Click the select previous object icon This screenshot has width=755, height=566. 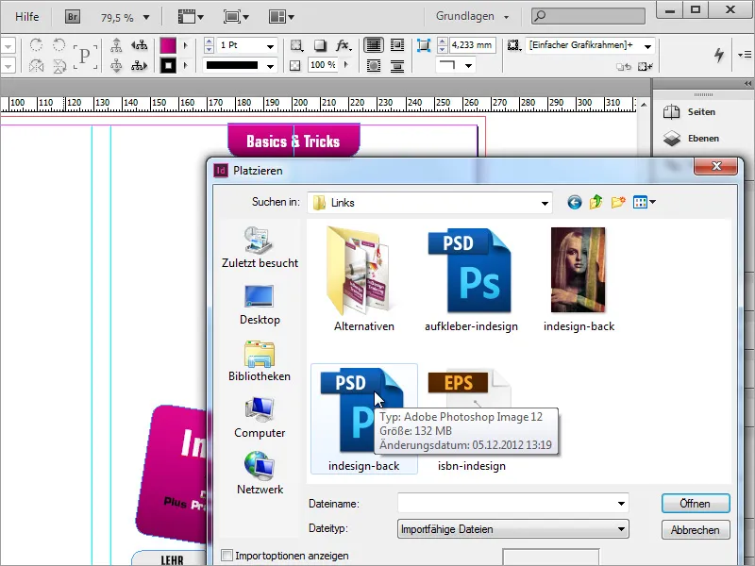[140, 45]
